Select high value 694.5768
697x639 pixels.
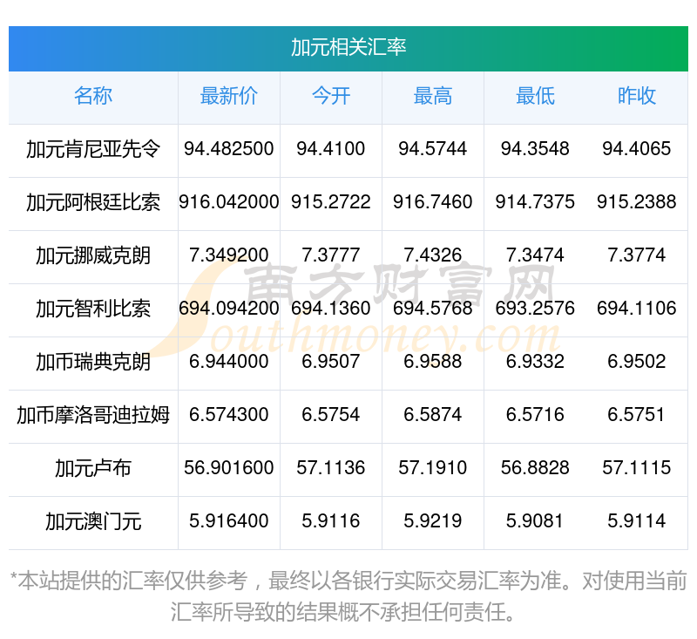click(433, 308)
